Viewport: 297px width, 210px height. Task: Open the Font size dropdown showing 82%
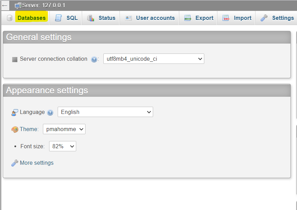click(x=63, y=146)
